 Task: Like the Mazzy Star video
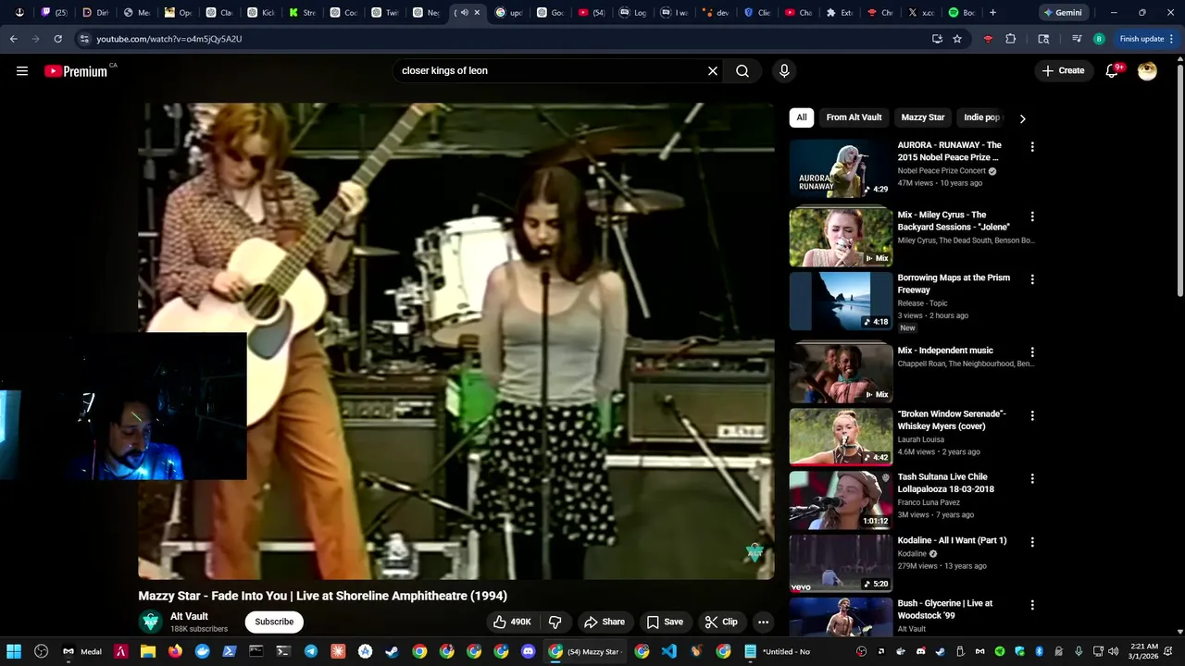point(512,622)
